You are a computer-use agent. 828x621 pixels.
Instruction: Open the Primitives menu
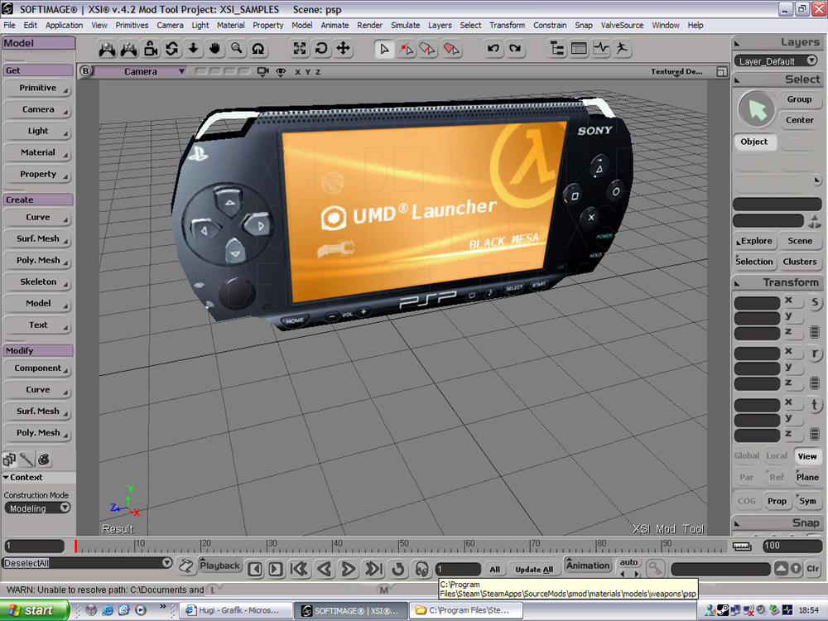coord(132,25)
